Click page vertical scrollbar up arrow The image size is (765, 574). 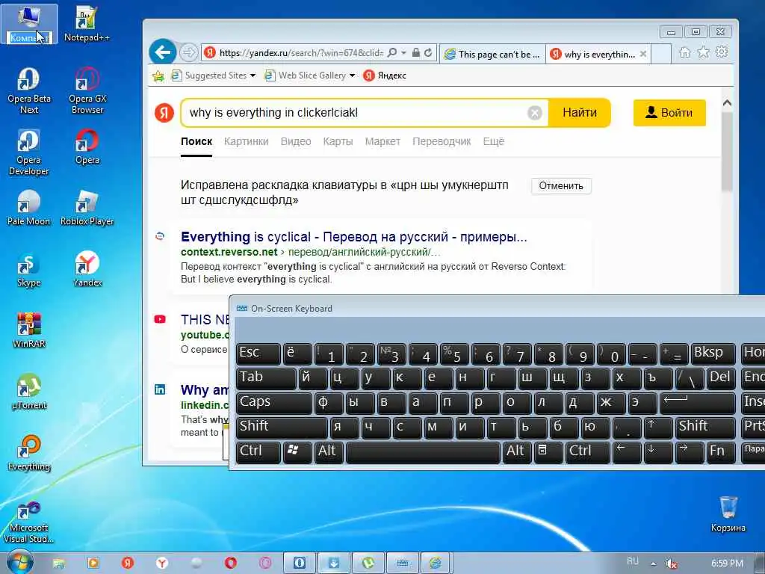click(727, 103)
